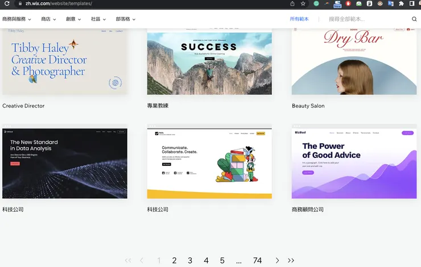Toggle the browser side panel icon
The image size is (421, 267).
point(412,3)
